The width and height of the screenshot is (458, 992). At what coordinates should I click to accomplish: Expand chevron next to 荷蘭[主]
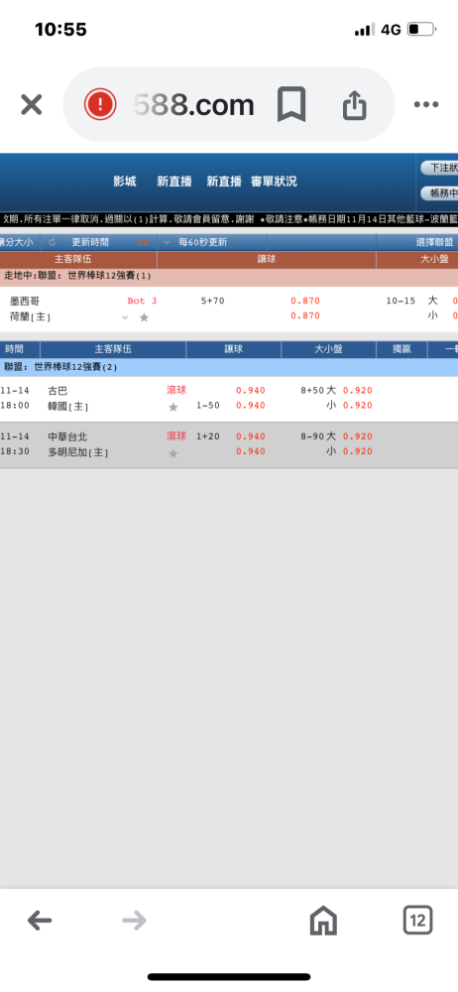point(125,317)
